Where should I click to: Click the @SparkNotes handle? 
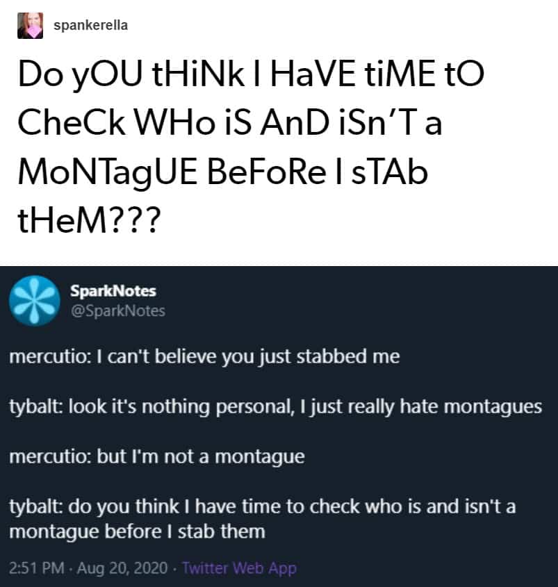[118, 311]
